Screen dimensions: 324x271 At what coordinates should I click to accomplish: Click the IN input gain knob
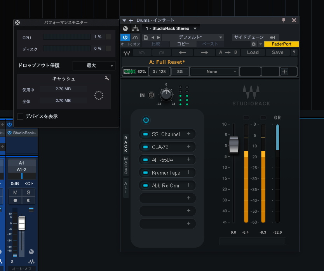tap(166, 95)
